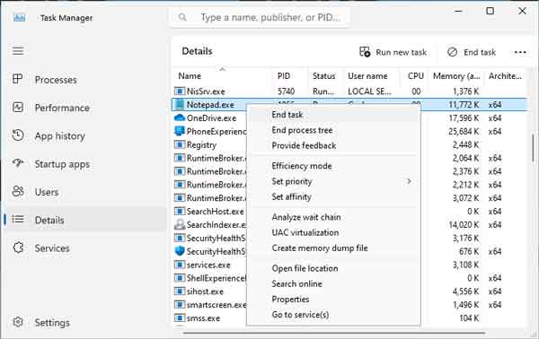Open the Processes page label
539x339 pixels.
(x=56, y=80)
